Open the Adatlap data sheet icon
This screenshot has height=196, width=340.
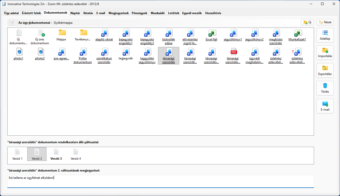(x=325, y=33)
